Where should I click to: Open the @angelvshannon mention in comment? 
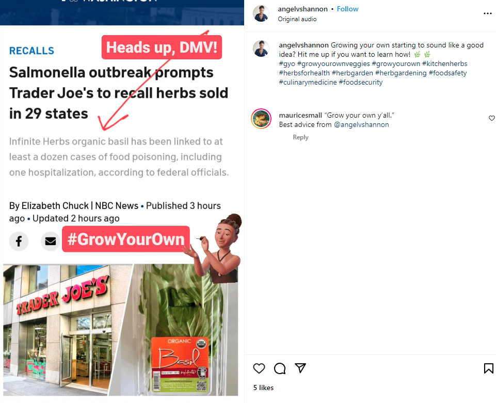coord(361,125)
